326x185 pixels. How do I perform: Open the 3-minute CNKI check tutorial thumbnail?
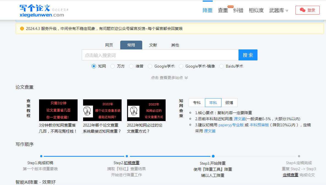[58, 110]
